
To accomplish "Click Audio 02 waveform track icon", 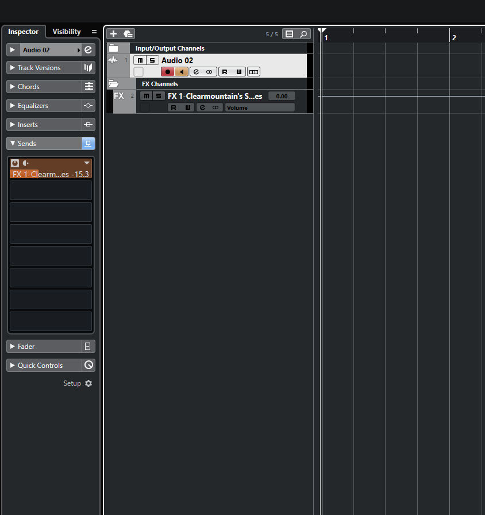I will tap(113, 60).
